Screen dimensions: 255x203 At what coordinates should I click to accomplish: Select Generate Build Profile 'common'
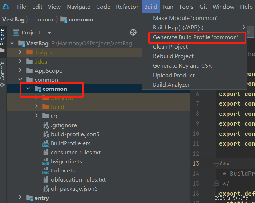pyautogui.click(x=194, y=37)
